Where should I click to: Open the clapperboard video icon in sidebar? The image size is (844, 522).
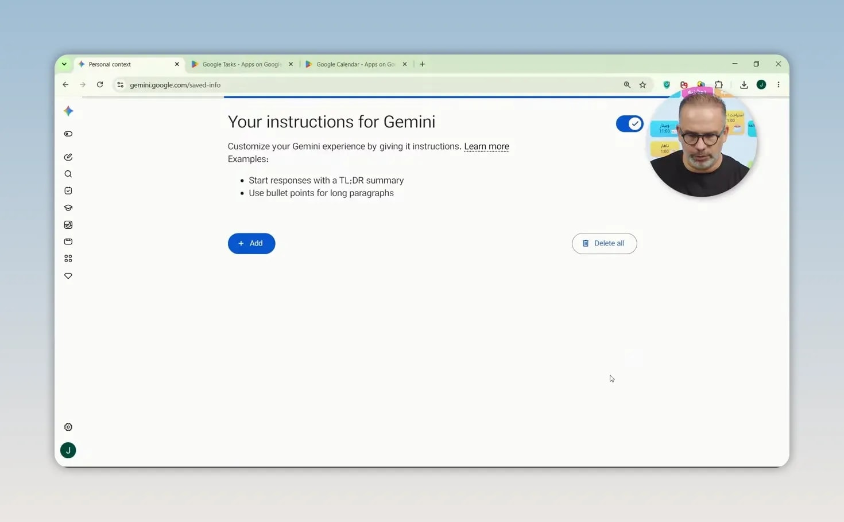tap(68, 241)
